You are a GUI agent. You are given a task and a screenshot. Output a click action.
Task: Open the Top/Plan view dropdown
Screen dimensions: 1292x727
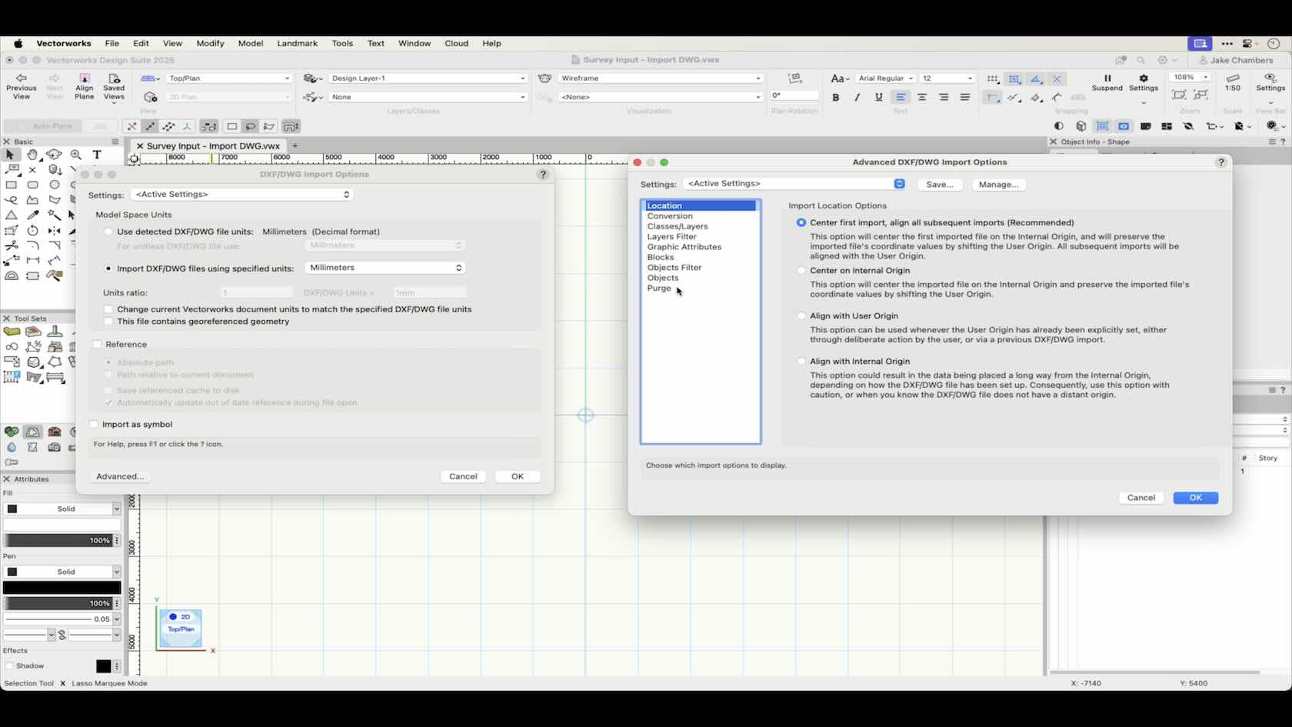[x=228, y=78]
